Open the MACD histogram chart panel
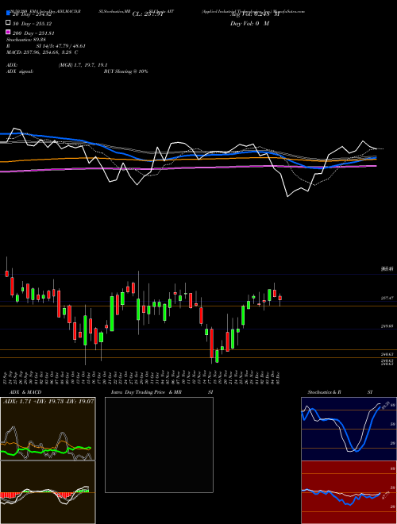The image size is (397, 524). pyautogui.click(x=48, y=492)
